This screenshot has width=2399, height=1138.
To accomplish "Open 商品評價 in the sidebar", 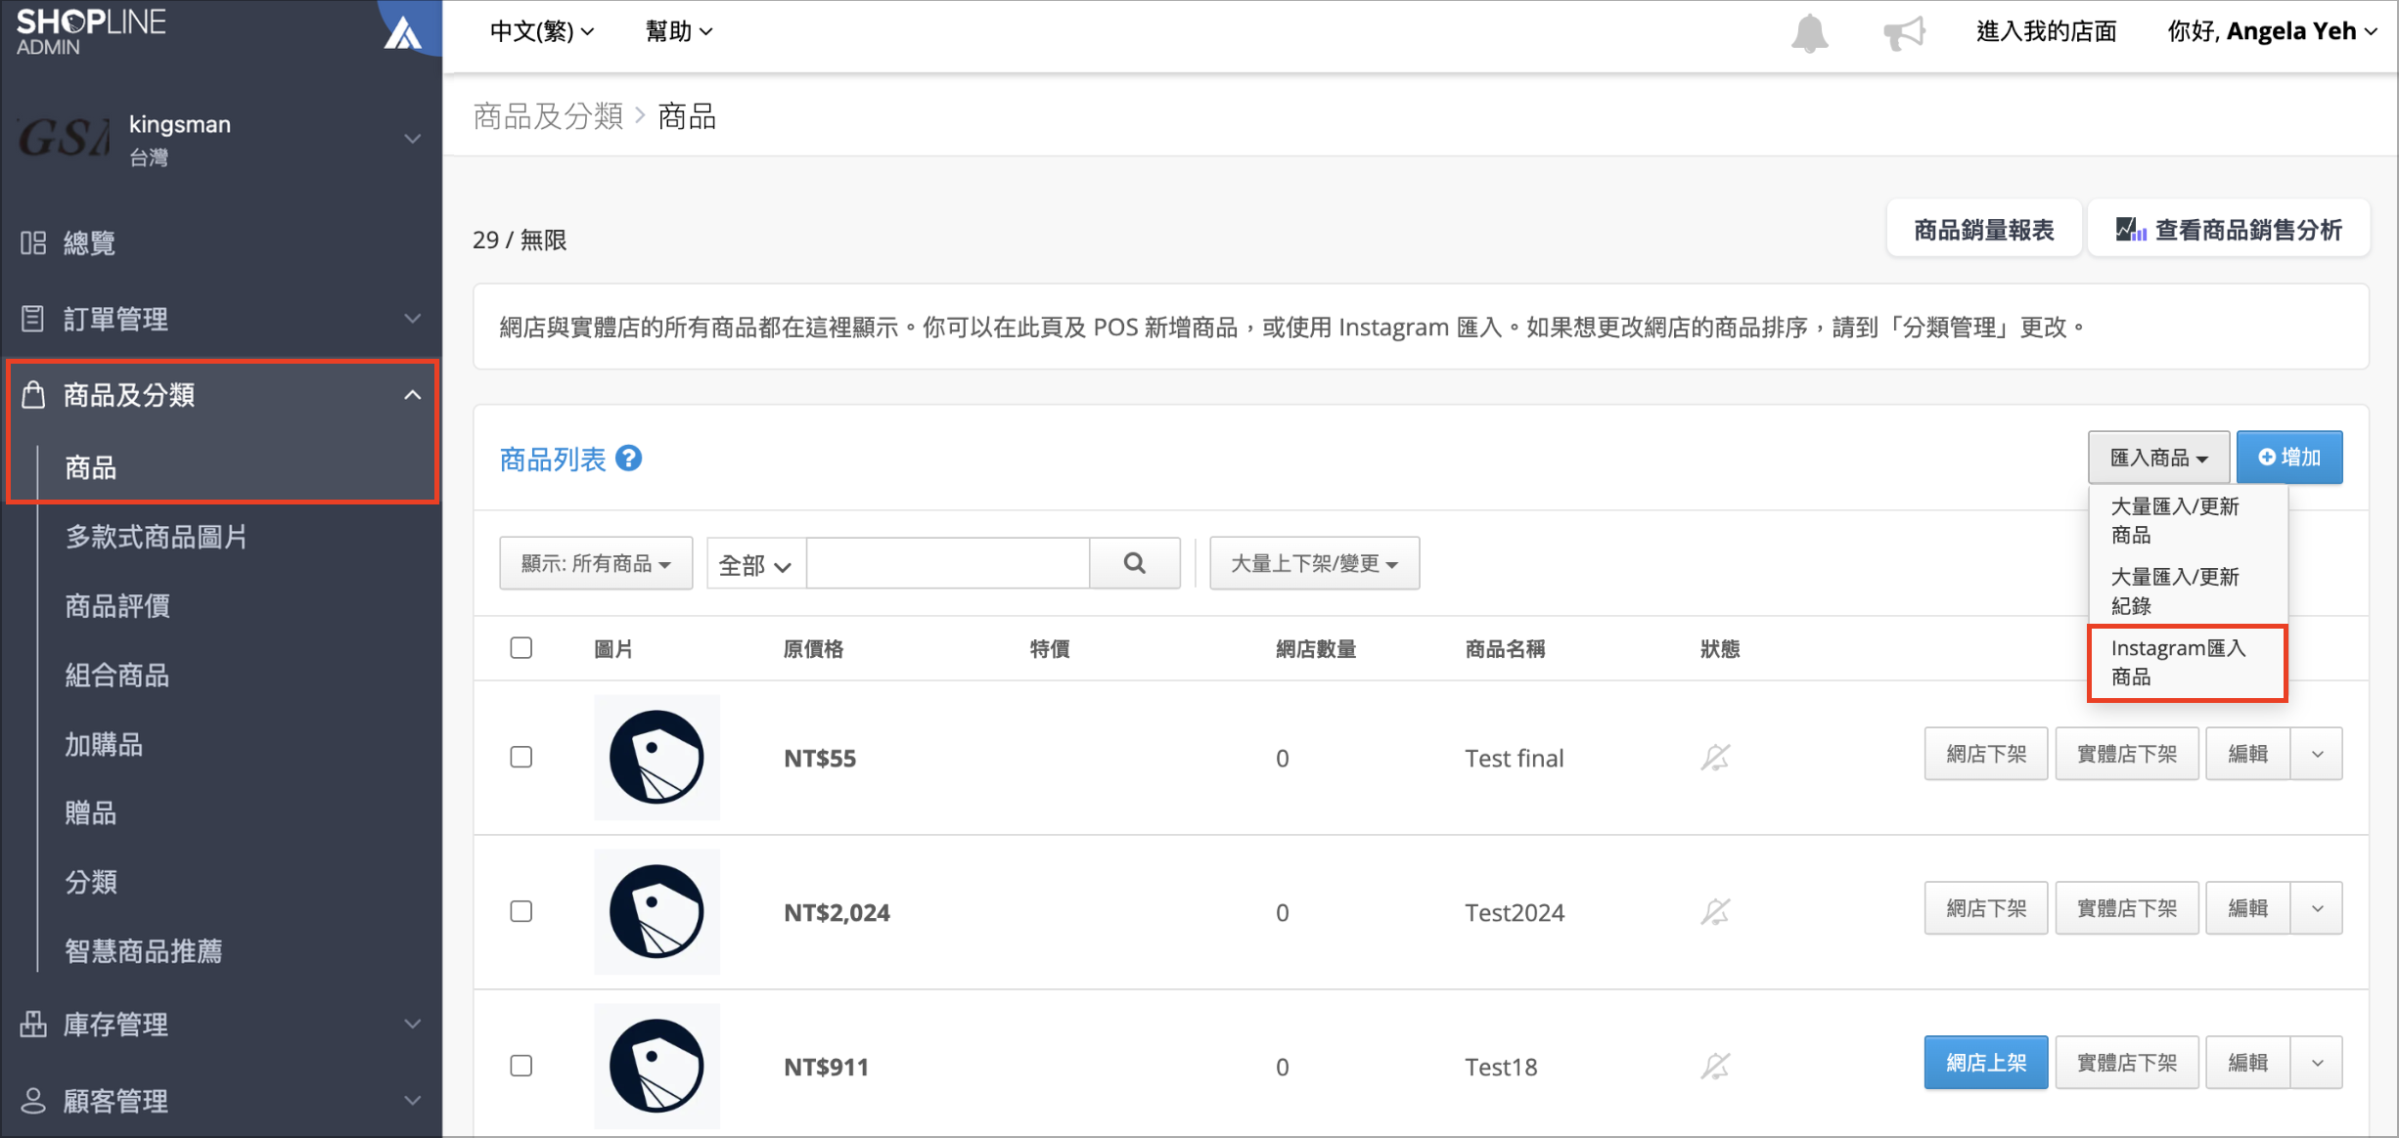I will (x=117, y=606).
